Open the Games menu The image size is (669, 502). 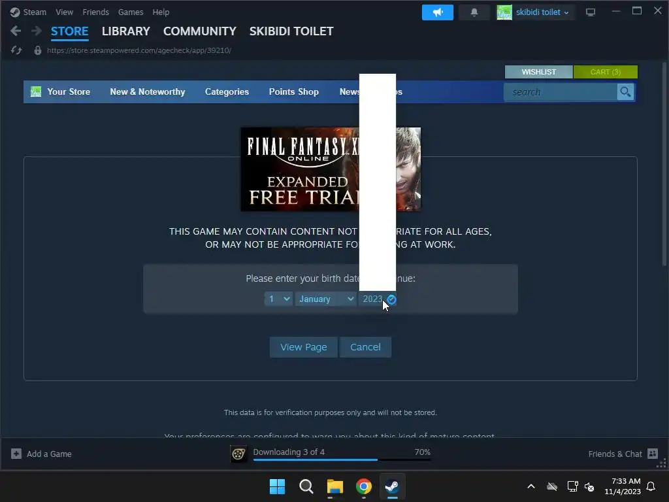131,12
